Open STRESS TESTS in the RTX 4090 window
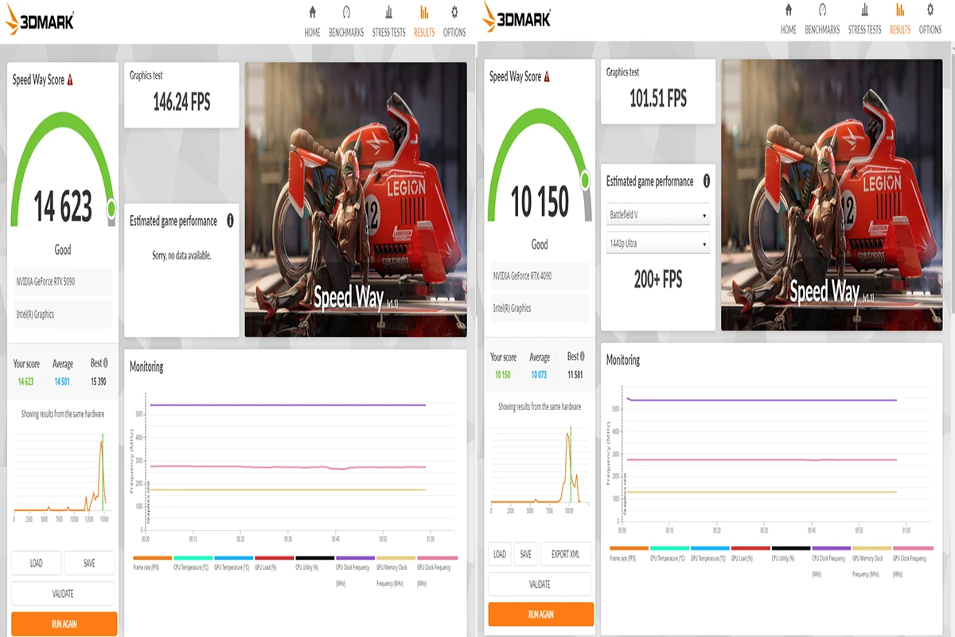The image size is (955, 637). point(864,20)
